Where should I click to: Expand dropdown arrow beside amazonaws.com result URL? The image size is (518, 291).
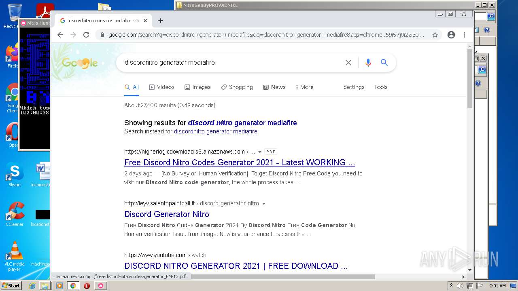click(260, 152)
